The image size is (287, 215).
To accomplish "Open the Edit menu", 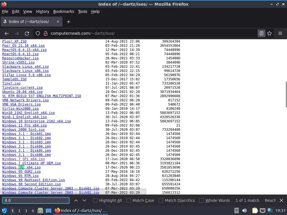I will [x=16, y=11].
